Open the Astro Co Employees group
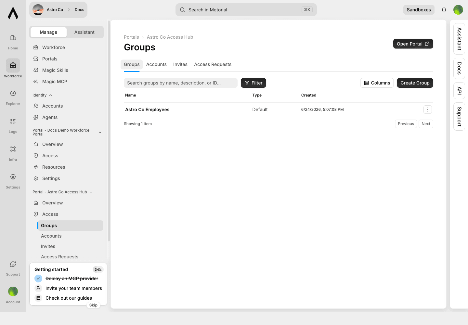Screen dimensions: 468x325 pos(147,110)
